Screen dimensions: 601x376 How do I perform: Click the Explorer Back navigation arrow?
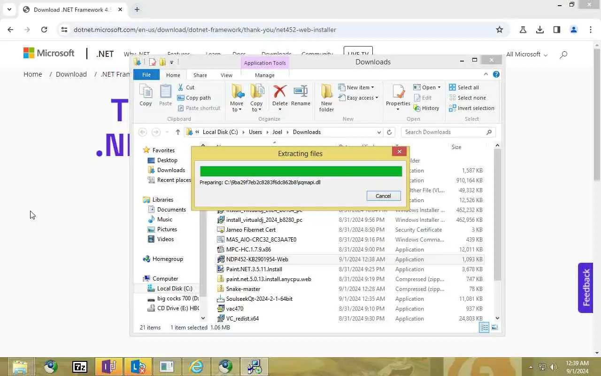tap(143, 132)
